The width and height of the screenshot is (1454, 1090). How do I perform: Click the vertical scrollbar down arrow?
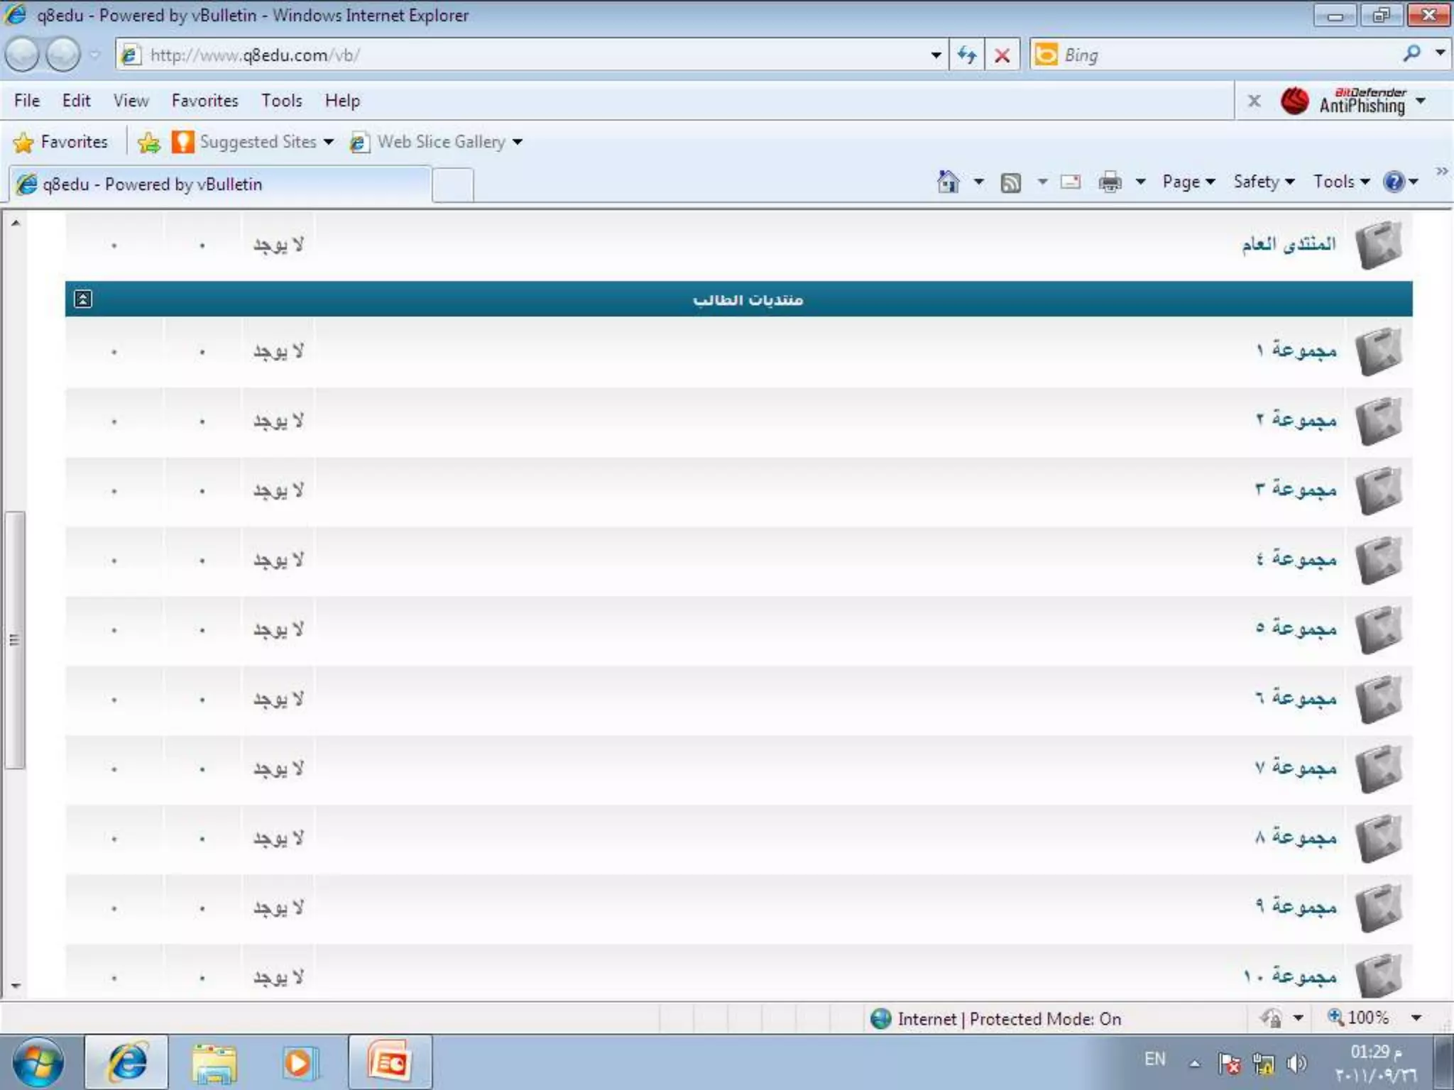(16, 985)
